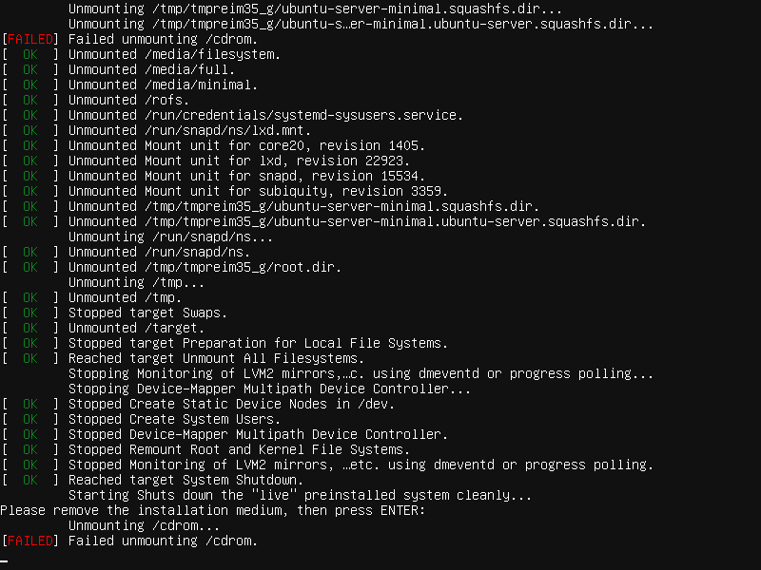Click the OK status beside "Stopped Remount Root"
The height and width of the screenshot is (570, 761).
[29, 449]
